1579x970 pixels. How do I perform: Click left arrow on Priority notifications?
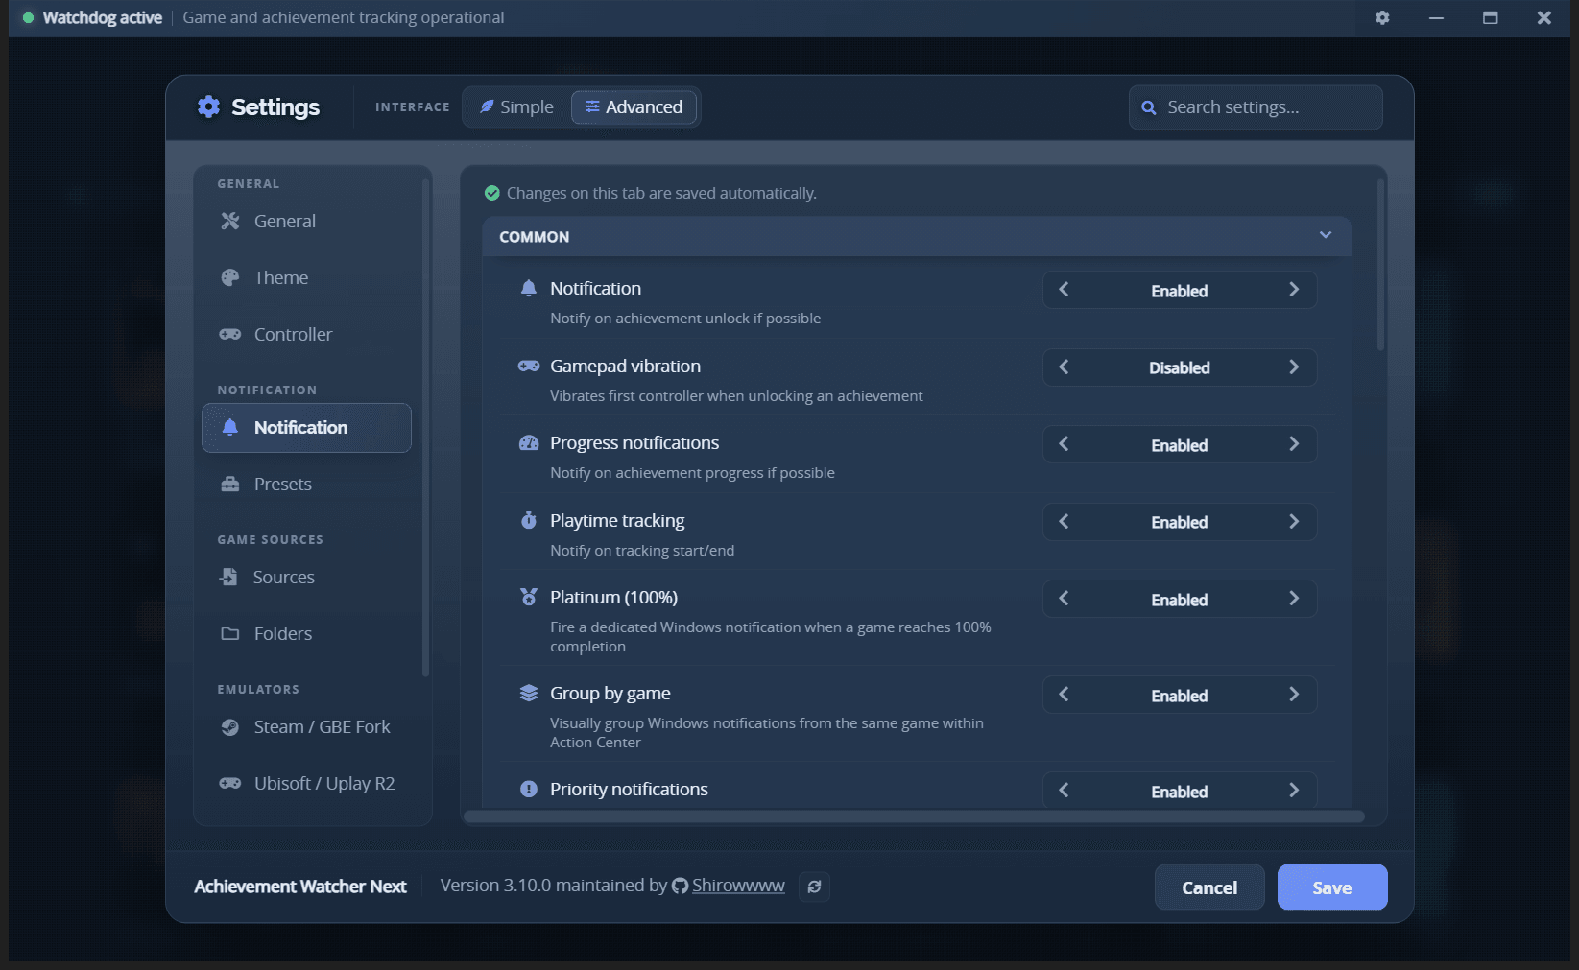1064,791
